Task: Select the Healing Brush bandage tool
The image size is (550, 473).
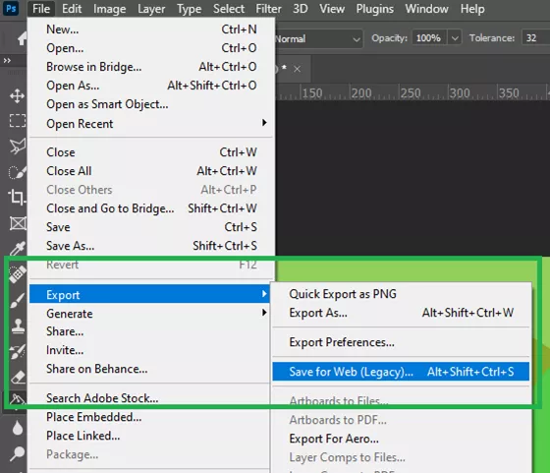Action: [x=17, y=274]
